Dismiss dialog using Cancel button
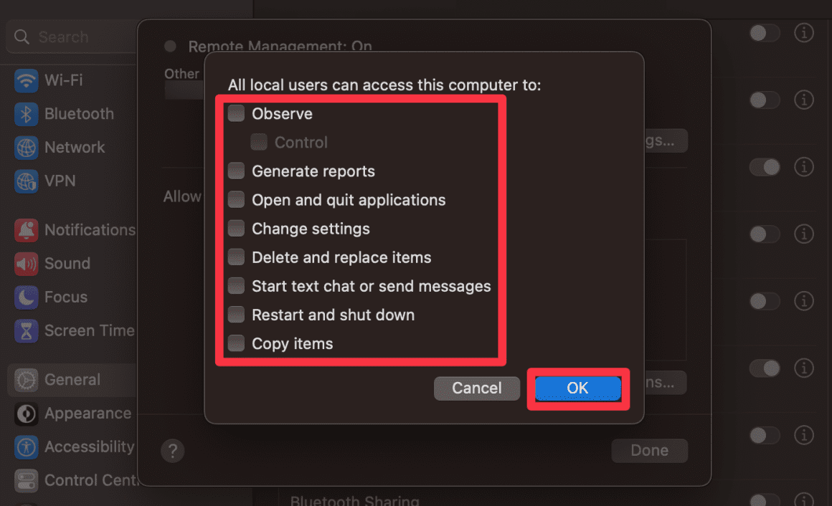This screenshot has height=506, width=832. (x=477, y=388)
